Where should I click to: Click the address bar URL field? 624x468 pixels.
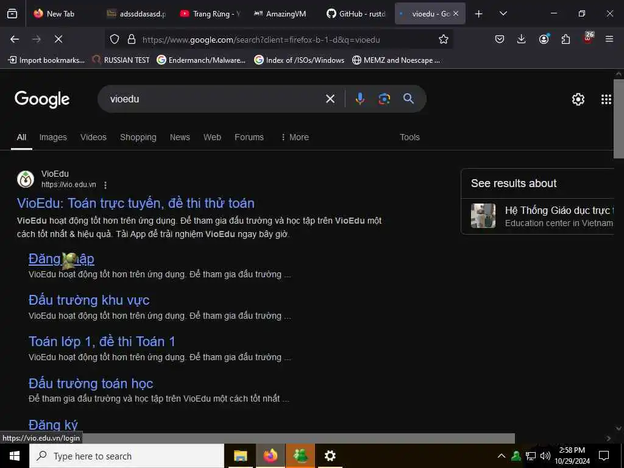click(x=278, y=40)
